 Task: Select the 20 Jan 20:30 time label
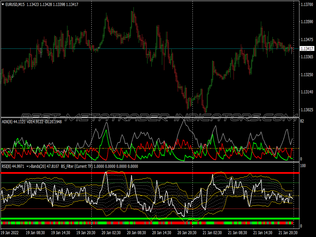[187, 232]
